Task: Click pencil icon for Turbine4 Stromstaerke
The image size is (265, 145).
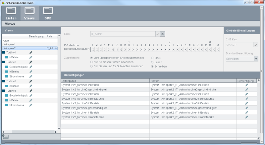Action: [31, 105]
